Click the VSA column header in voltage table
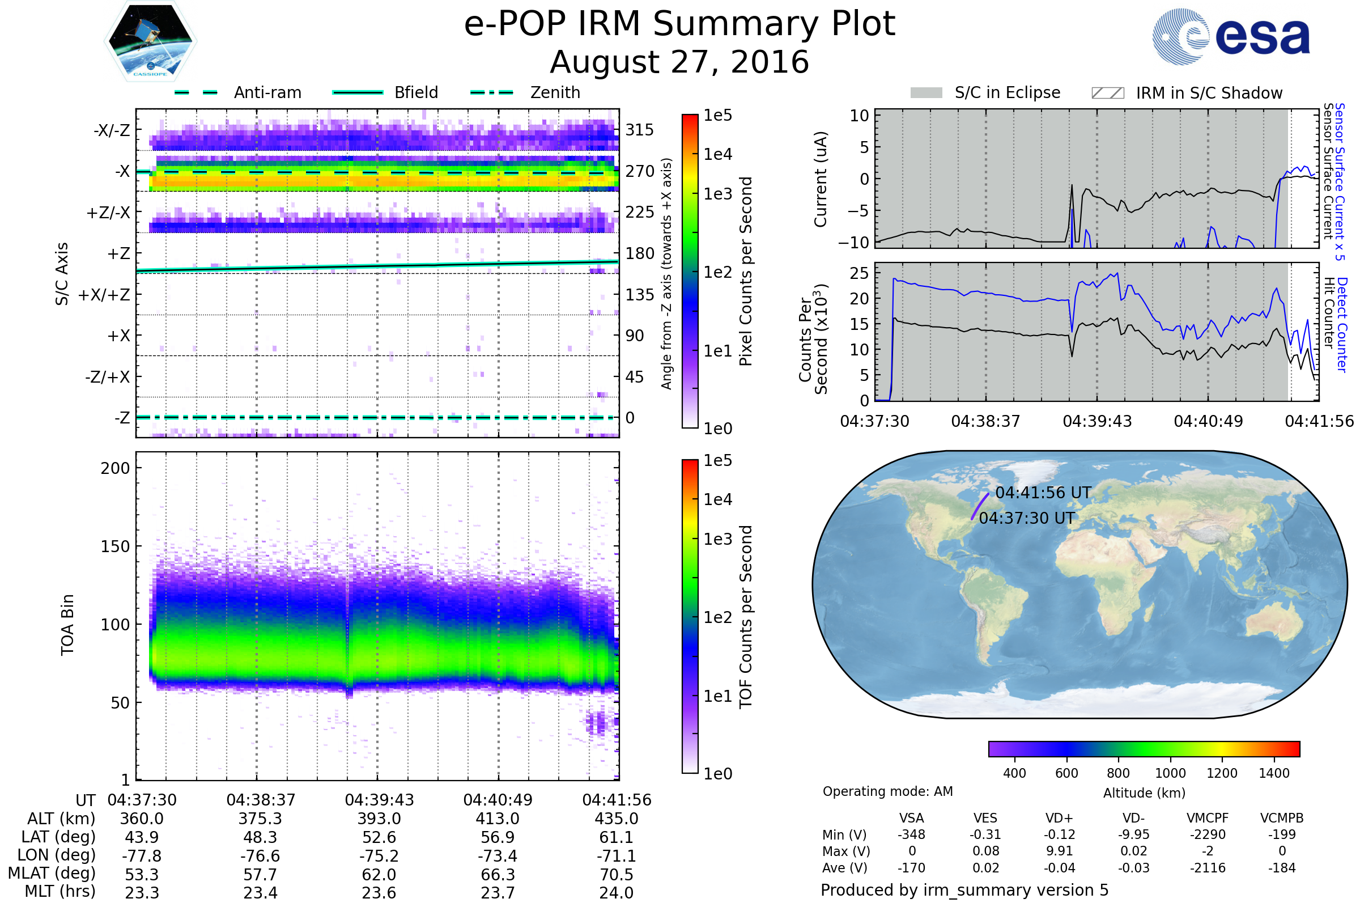Viewport: 1360px width, 907px height. point(911,818)
